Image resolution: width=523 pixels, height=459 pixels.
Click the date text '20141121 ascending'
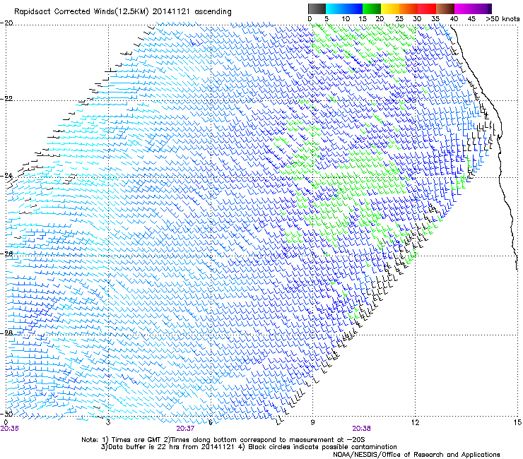(192, 12)
